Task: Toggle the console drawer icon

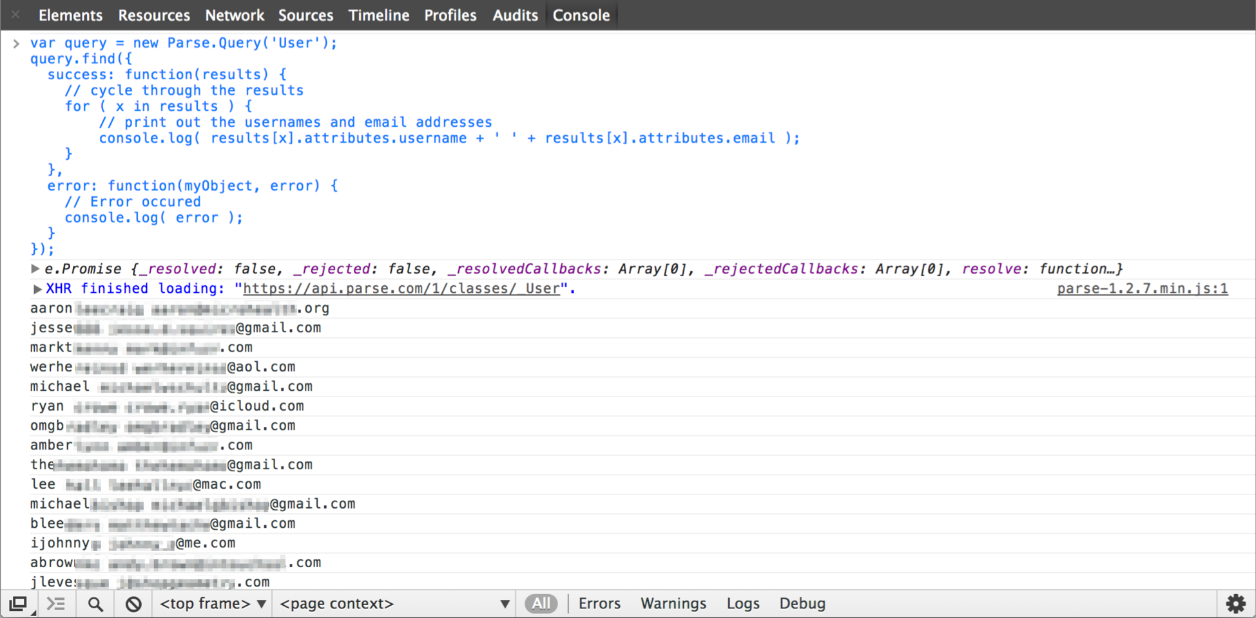Action: pyautogui.click(x=56, y=604)
